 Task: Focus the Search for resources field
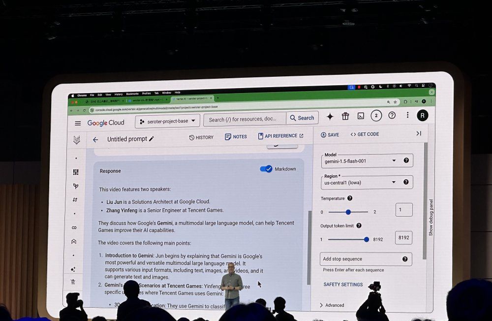[x=245, y=119]
